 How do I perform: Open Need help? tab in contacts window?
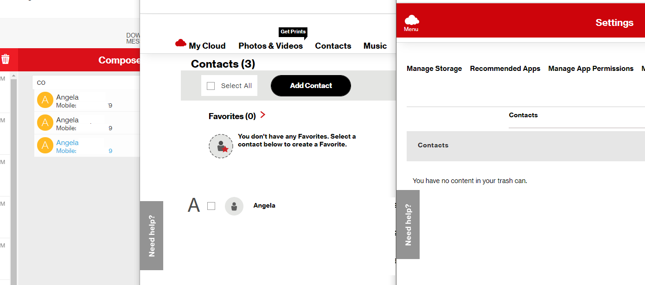152,235
